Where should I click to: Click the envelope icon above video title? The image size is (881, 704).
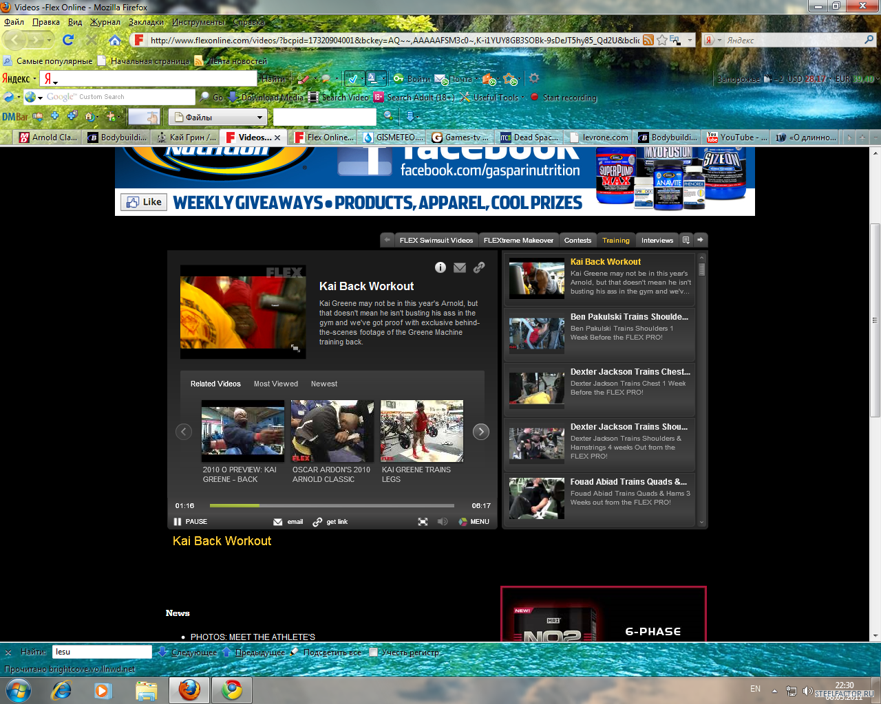pos(460,267)
